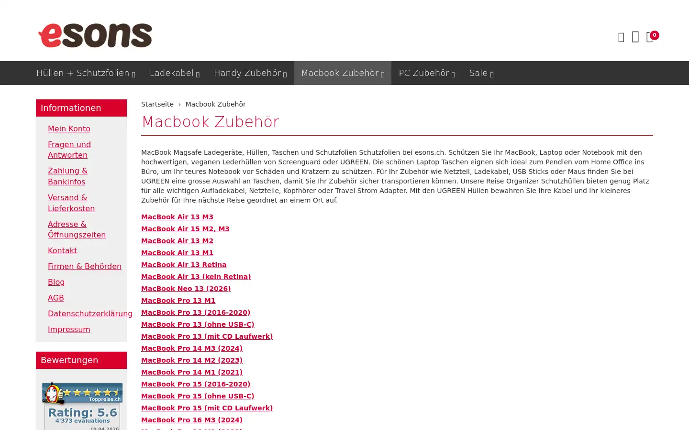Open the AGB sidebar link
This screenshot has height=430, width=689.
pos(56,298)
